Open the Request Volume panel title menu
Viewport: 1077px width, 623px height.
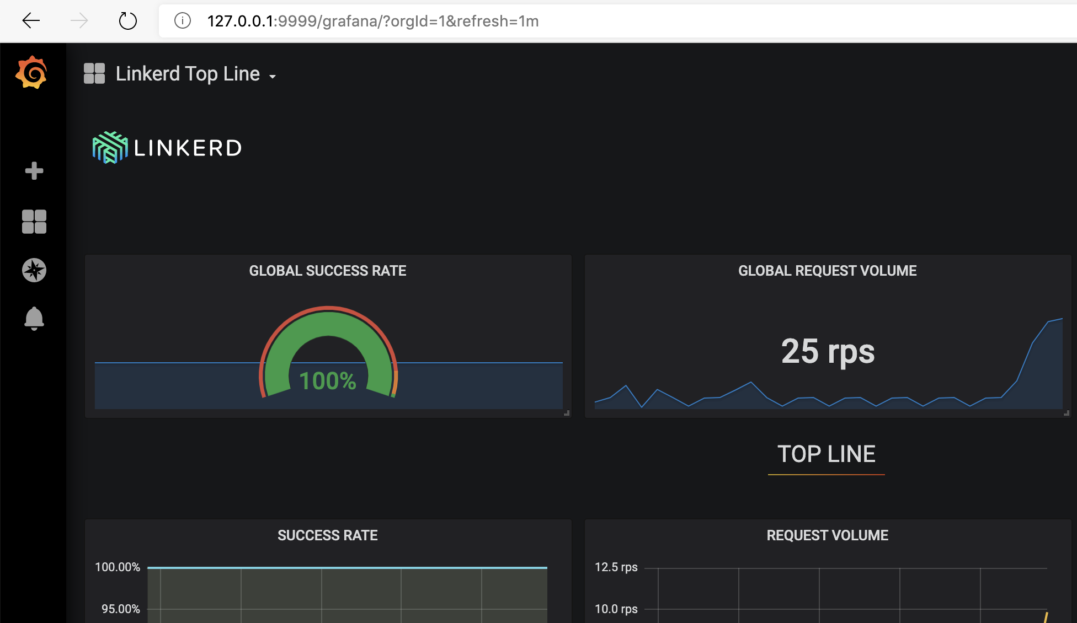pos(828,535)
